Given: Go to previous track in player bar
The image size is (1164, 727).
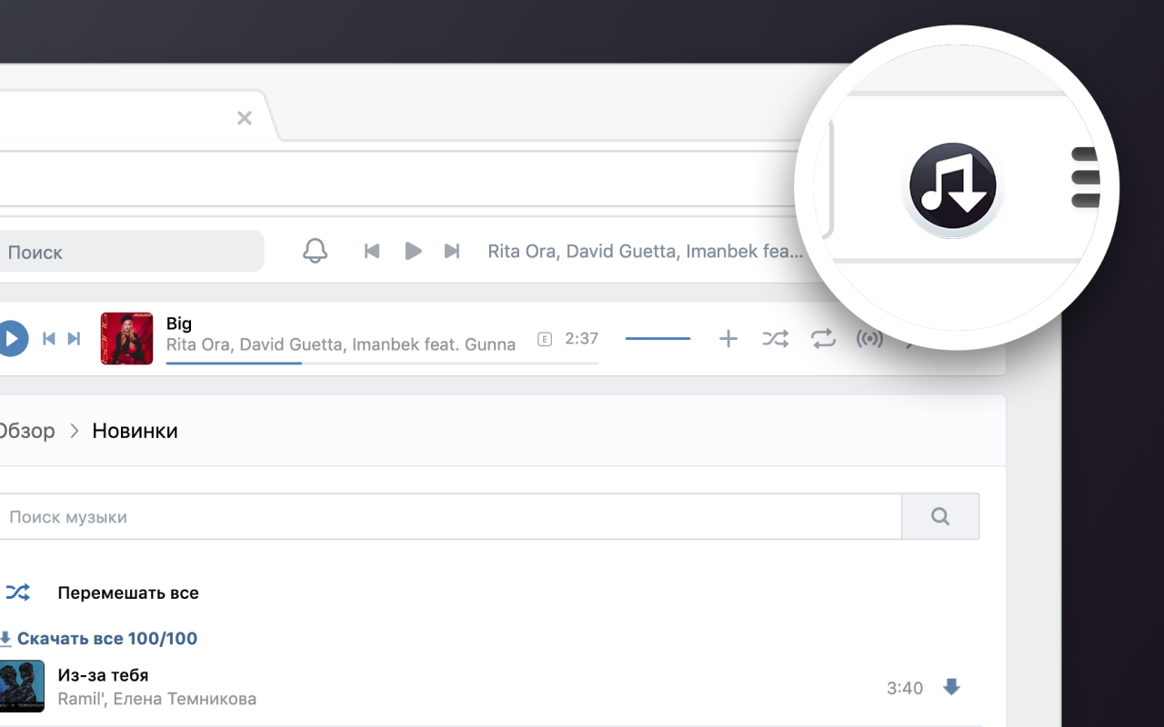Looking at the screenshot, I should [49, 339].
